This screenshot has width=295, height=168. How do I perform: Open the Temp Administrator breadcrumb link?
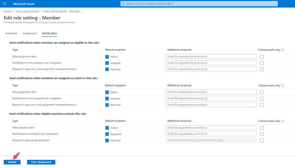(27, 11)
